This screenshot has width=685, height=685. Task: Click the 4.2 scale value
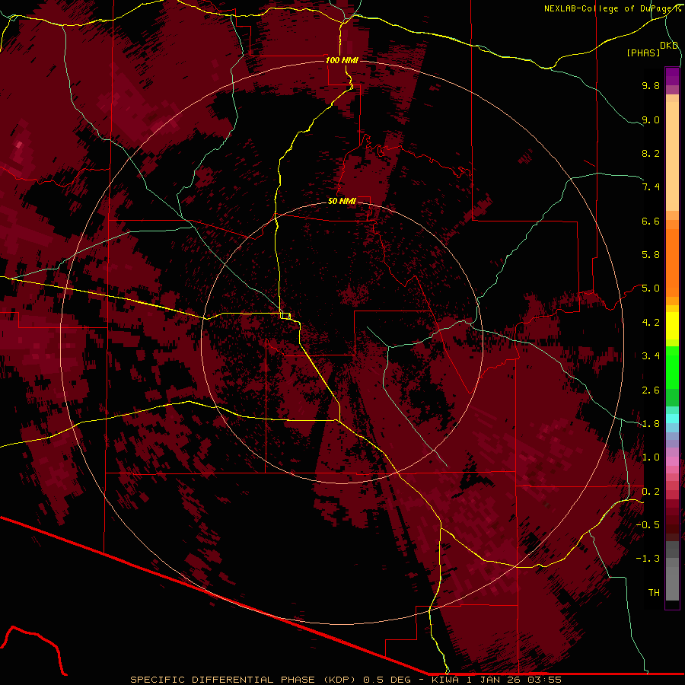(651, 323)
